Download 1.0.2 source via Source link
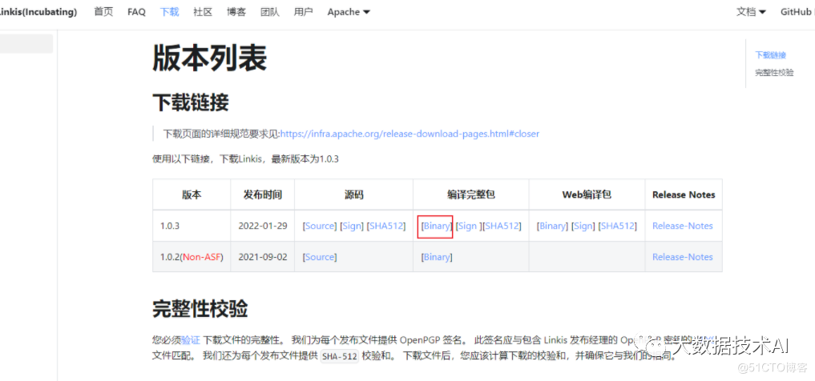This screenshot has width=815, height=381. point(321,257)
